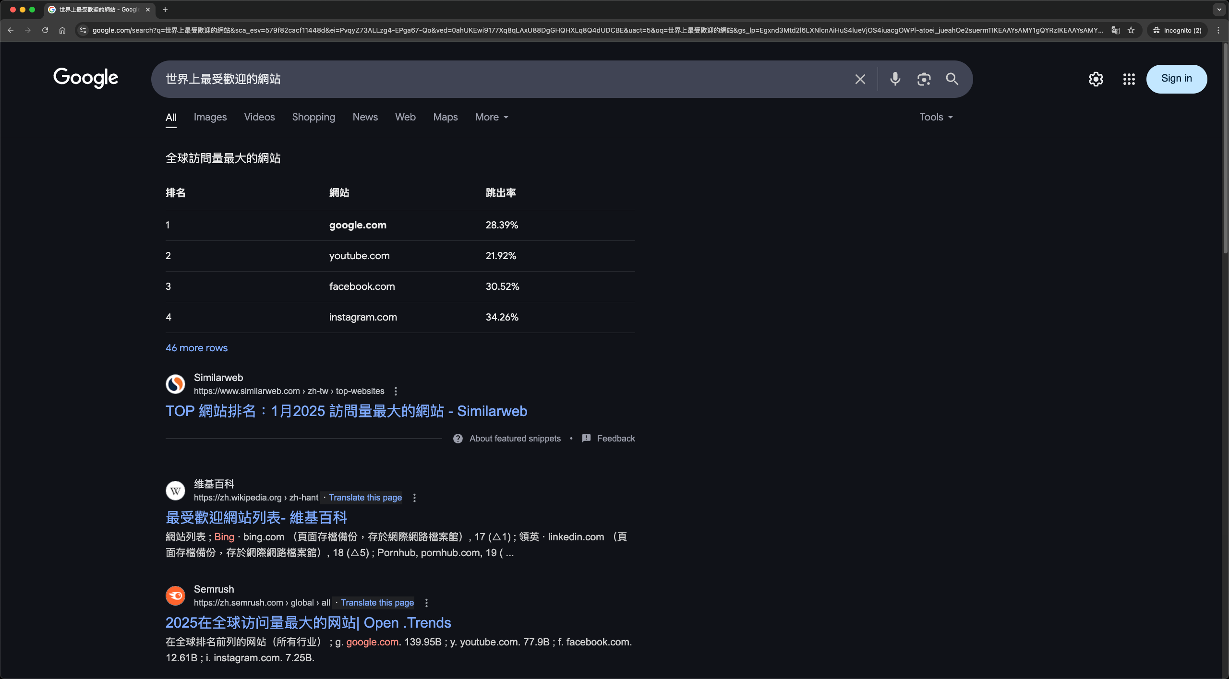1229x679 pixels.
Task: Open three-dot menu next to Similarweb result
Action: point(396,391)
